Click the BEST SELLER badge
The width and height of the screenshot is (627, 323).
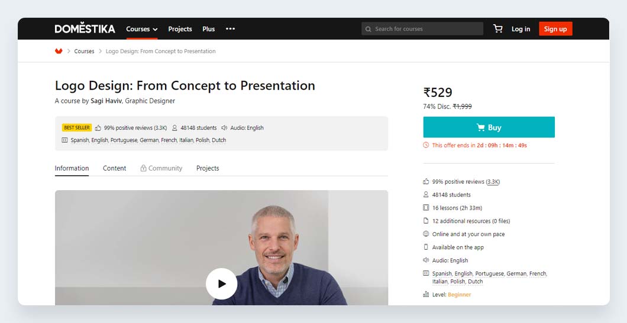click(x=77, y=128)
